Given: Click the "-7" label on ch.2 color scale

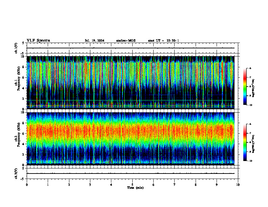Looking at the screenshot, I should pyautogui.click(x=250, y=133).
